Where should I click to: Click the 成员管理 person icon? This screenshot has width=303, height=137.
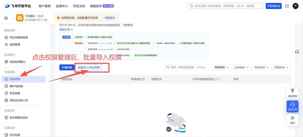(7, 44)
